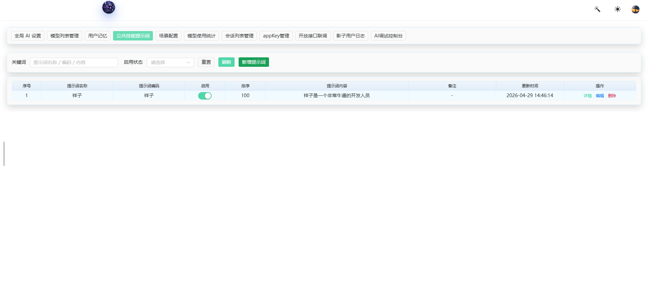Image resolution: width=648 pixels, height=307 pixels.
Task: Click the 更新时间 column header
Action: (x=530, y=86)
